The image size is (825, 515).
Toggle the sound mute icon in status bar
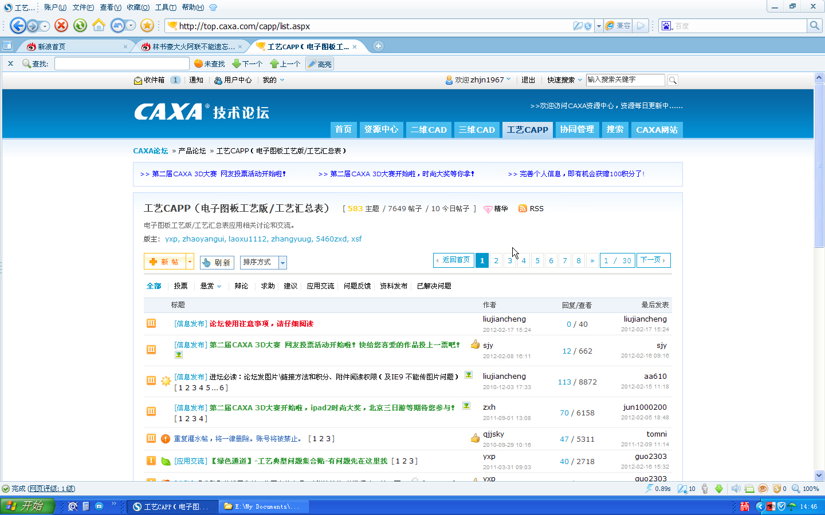tap(736, 489)
